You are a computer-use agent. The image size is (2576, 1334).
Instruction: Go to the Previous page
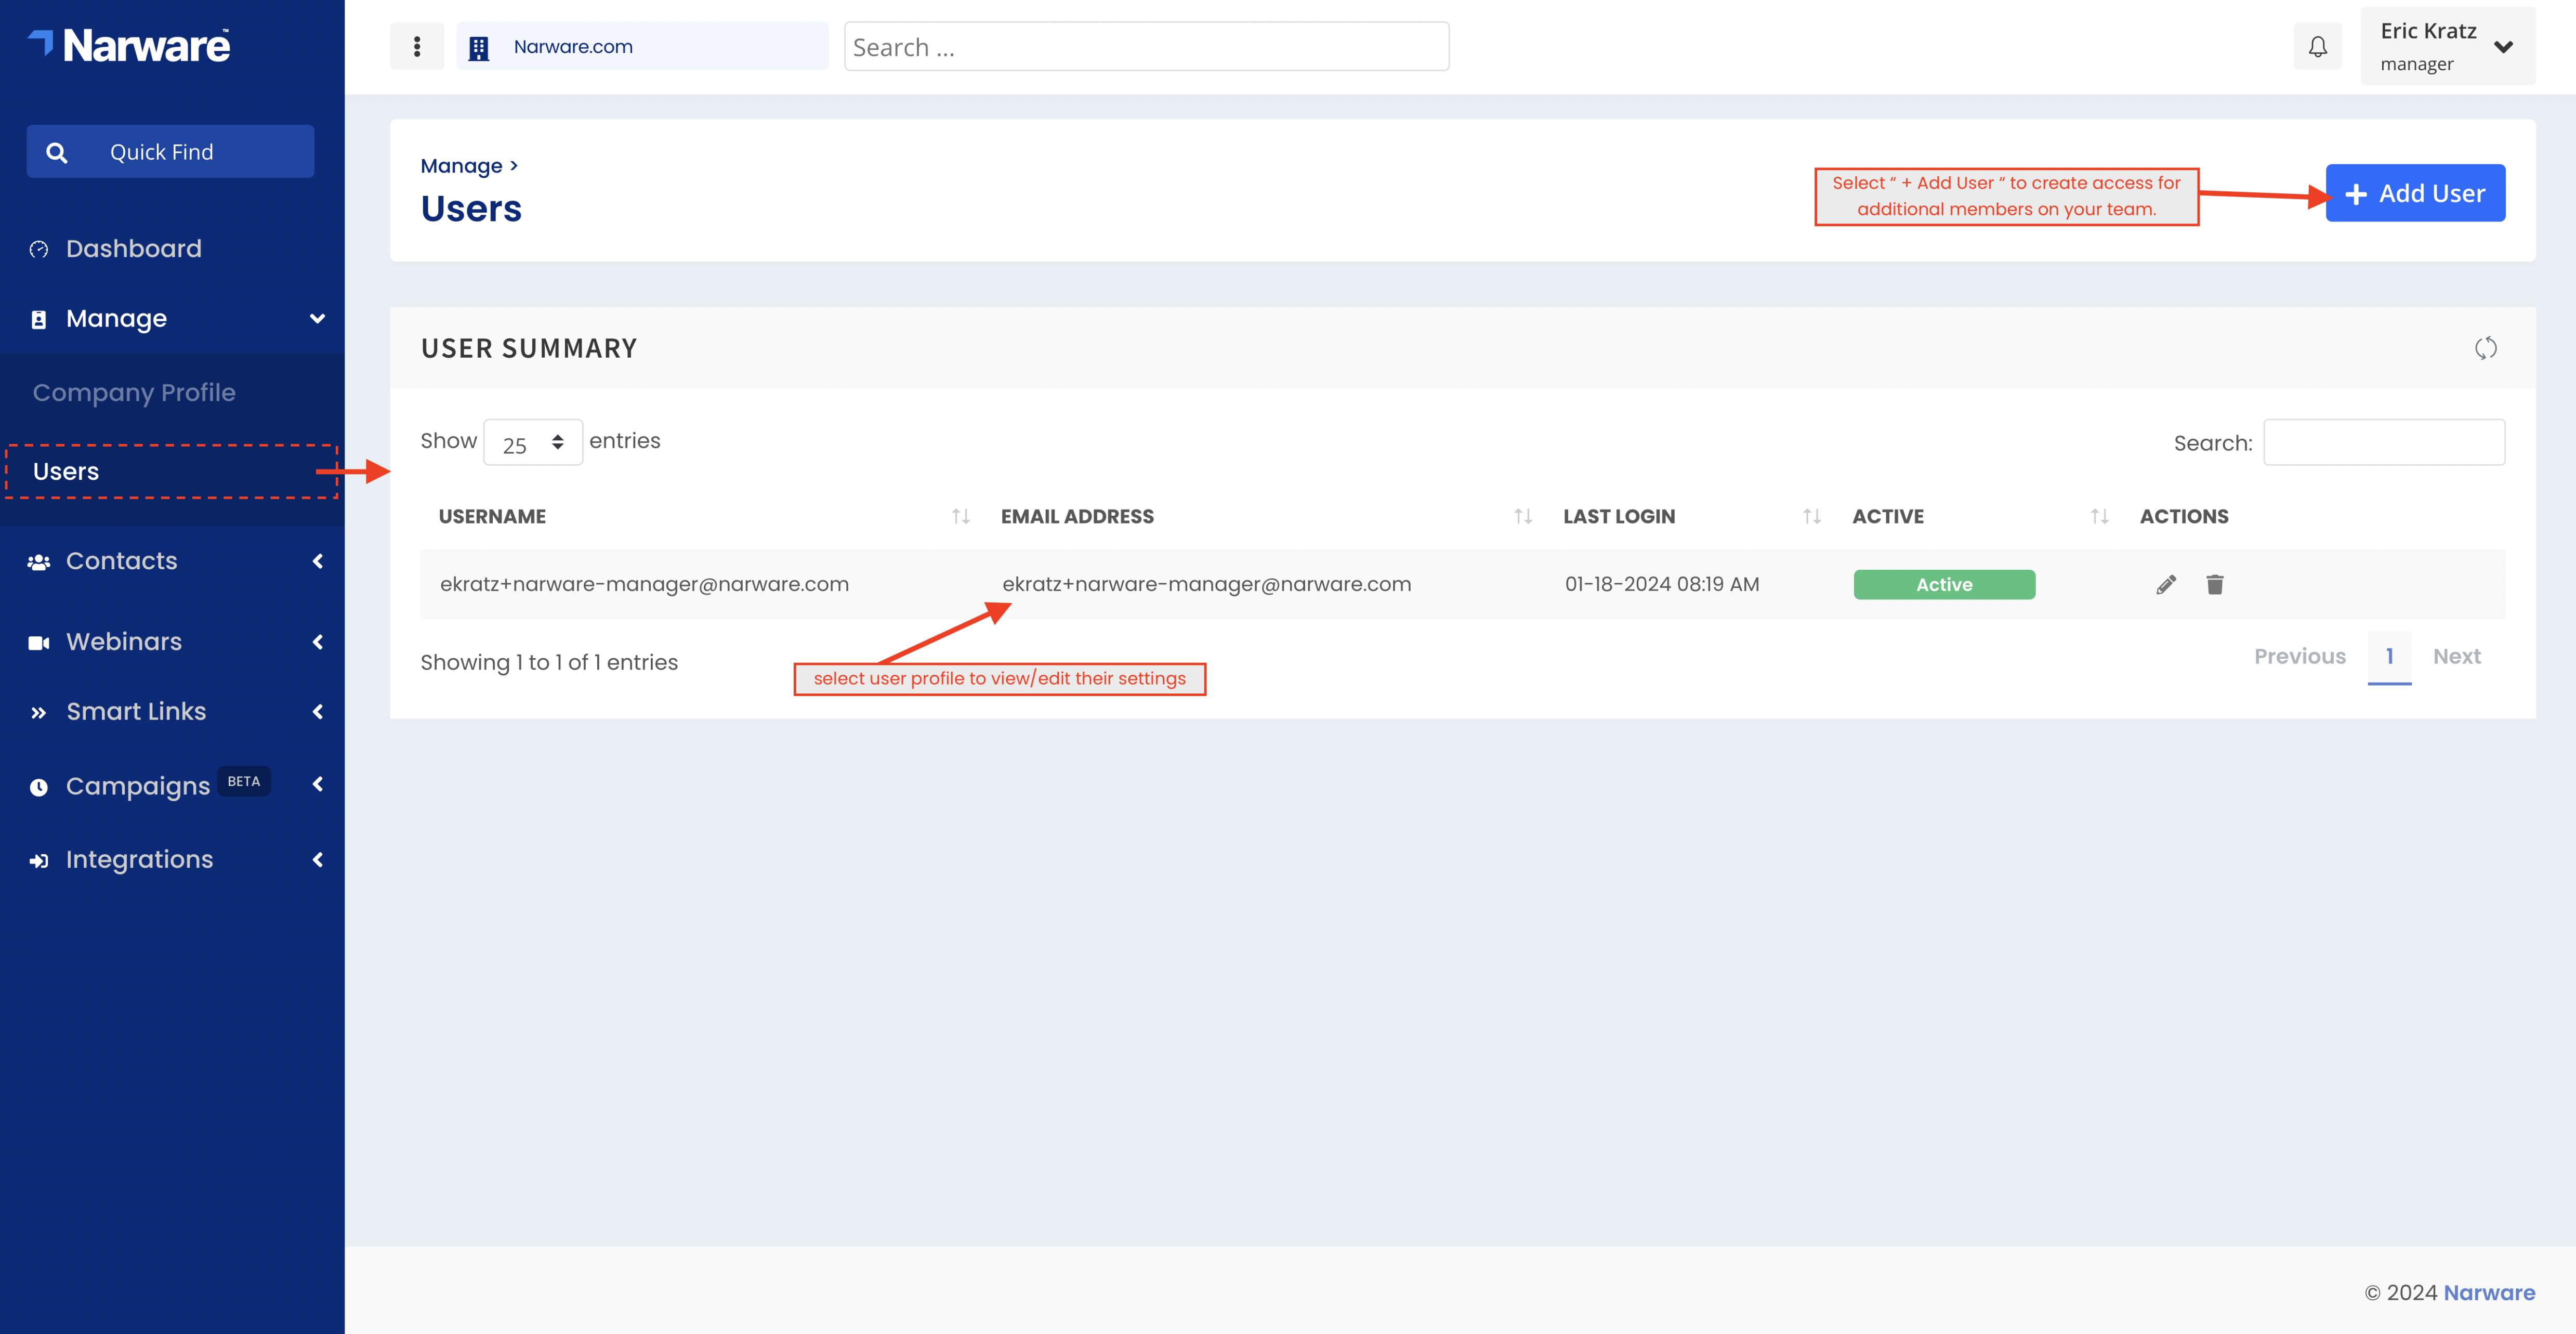click(x=2299, y=657)
